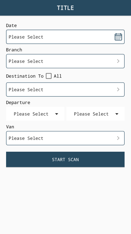This screenshot has height=234, width=131.
Task: Click the Departure label text
Action: tap(18, 103)
